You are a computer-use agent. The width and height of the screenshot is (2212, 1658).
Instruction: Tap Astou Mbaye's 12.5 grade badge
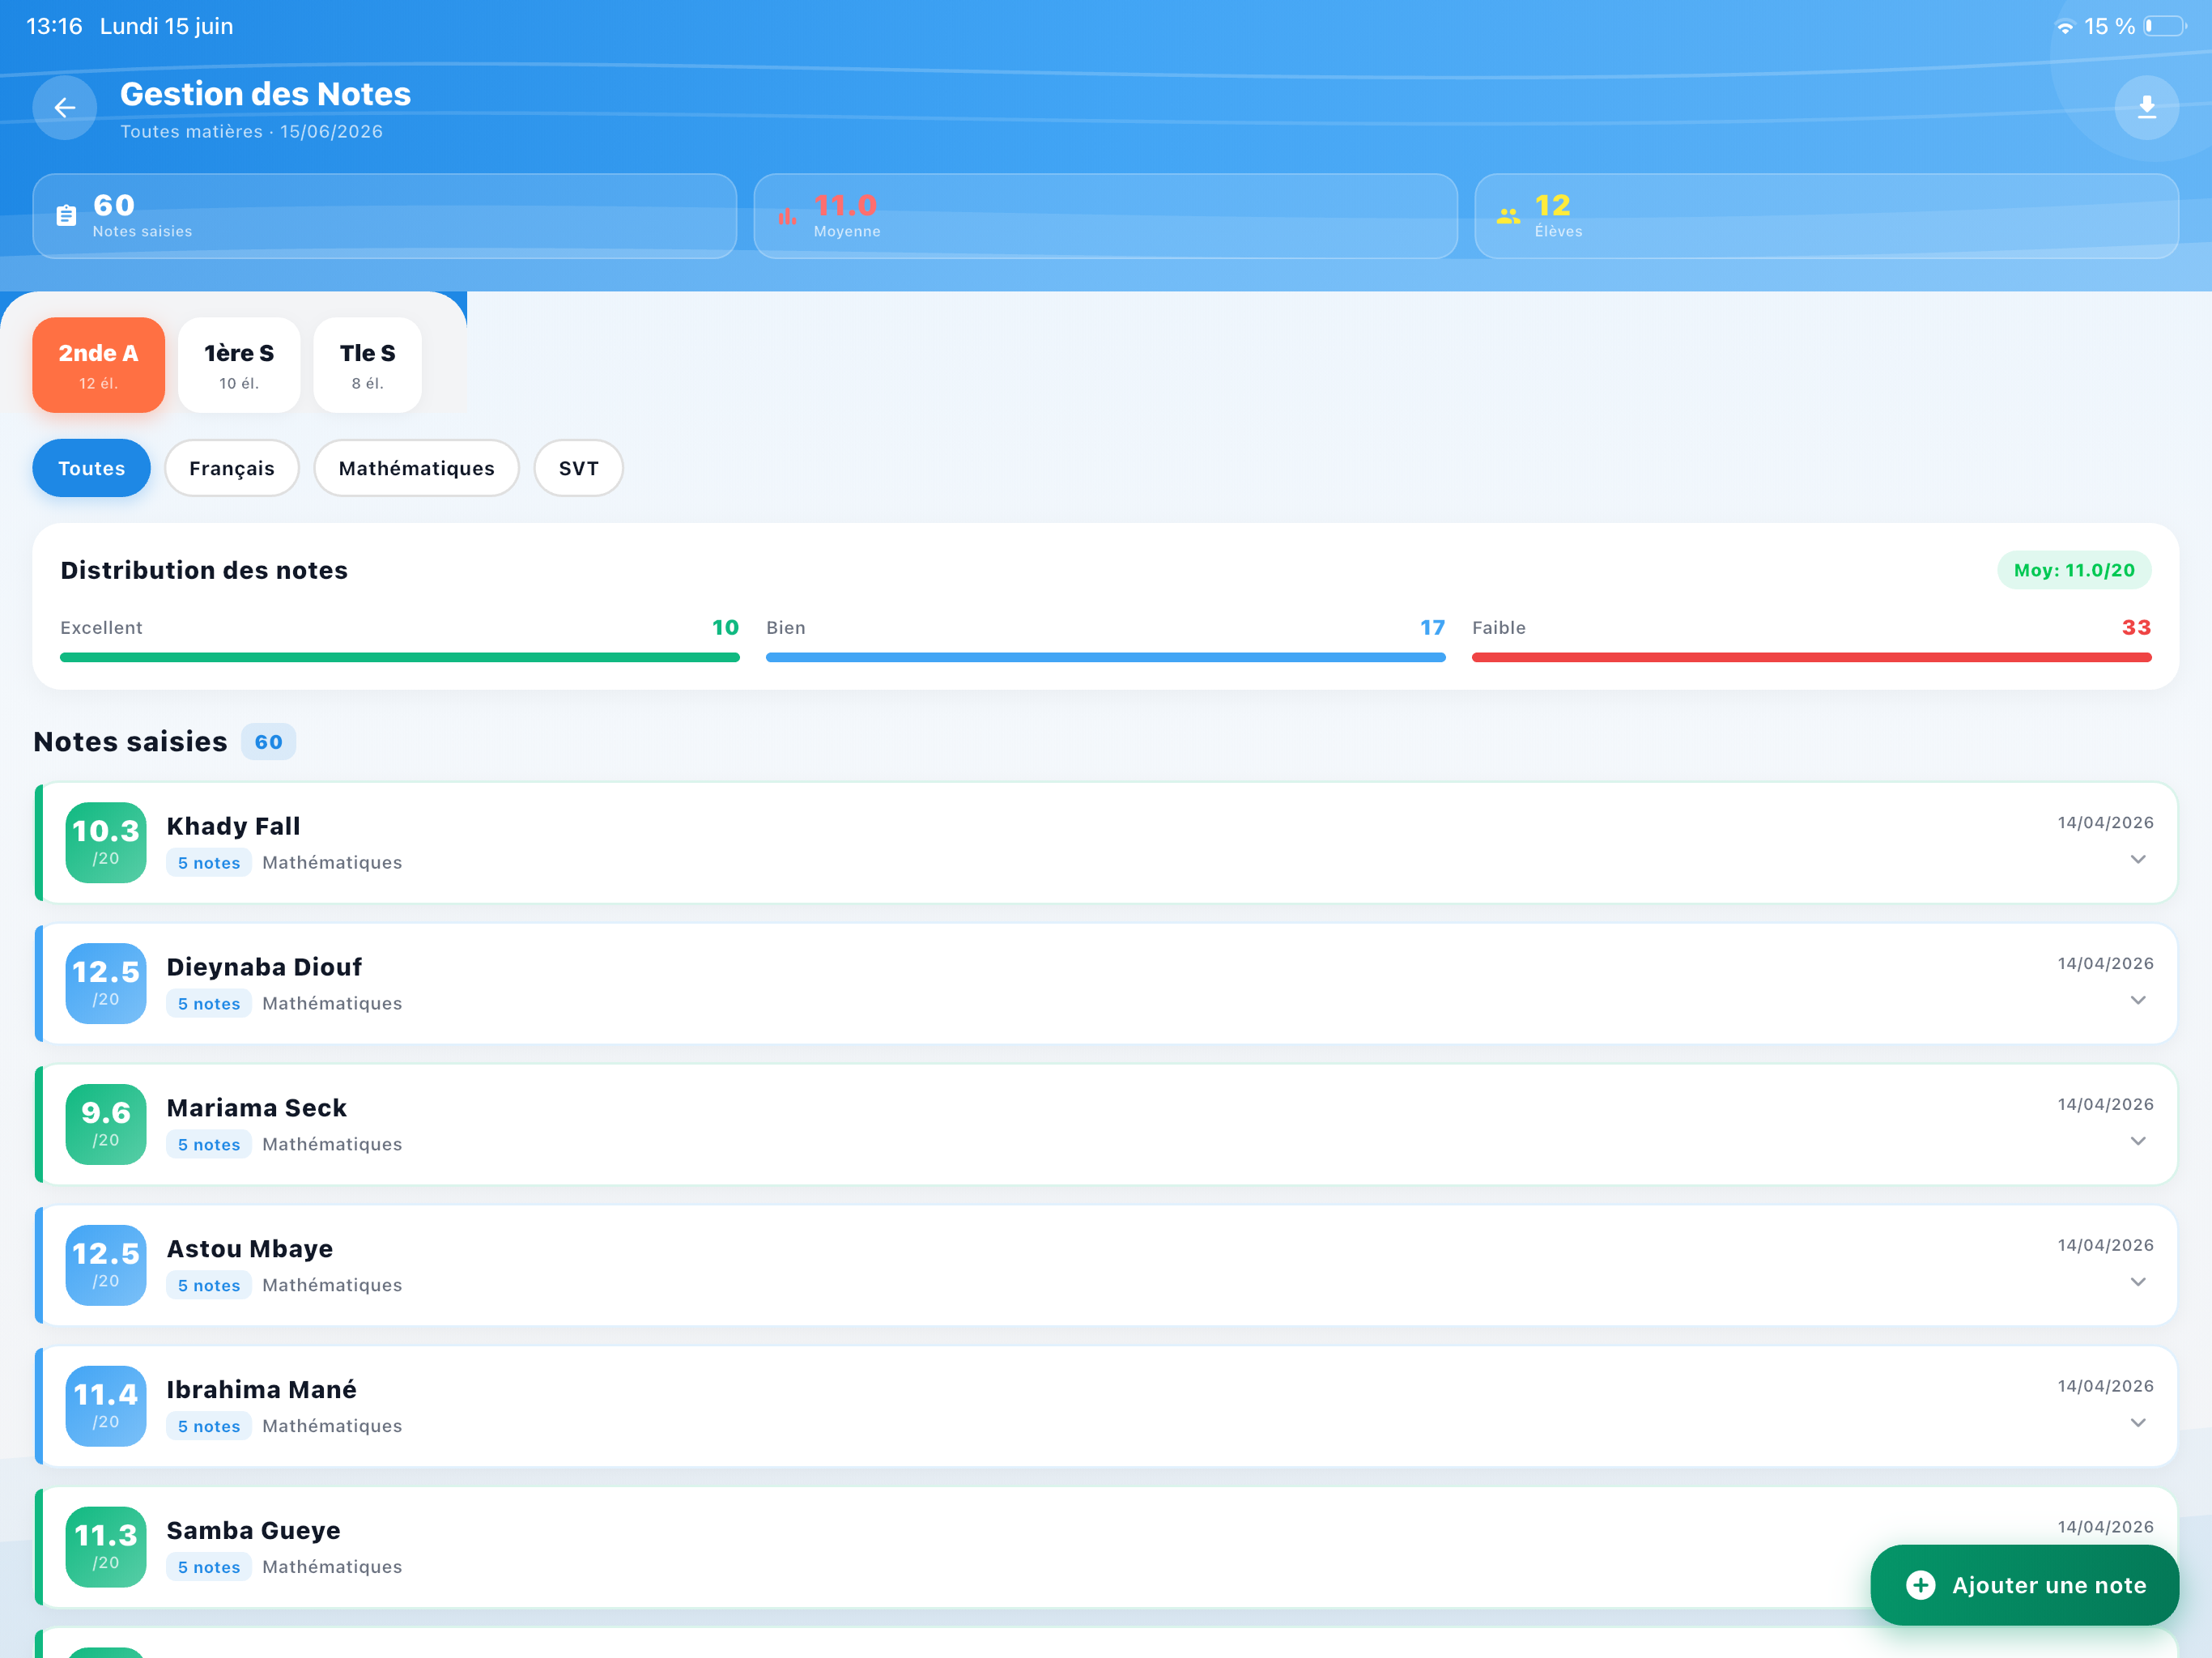(106, 1266)
